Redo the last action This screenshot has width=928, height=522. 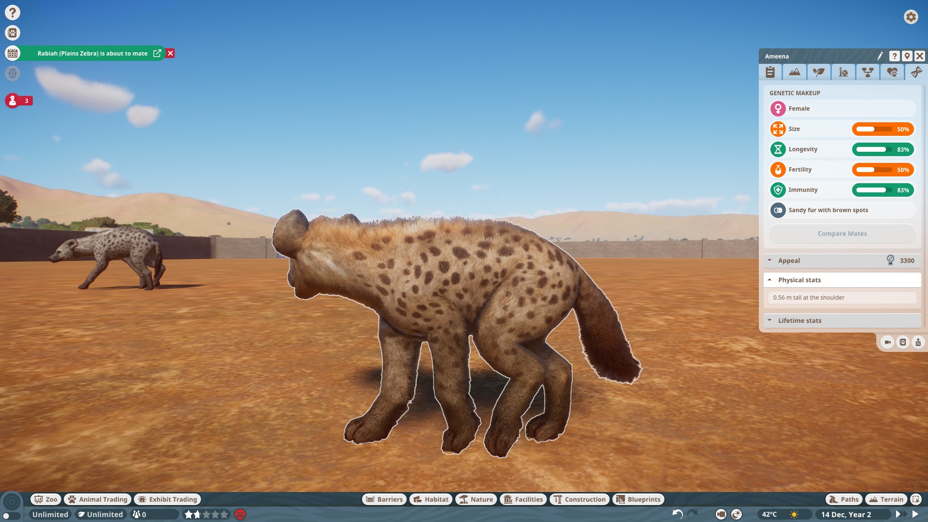pyautogui.click(x=693, y=514)
